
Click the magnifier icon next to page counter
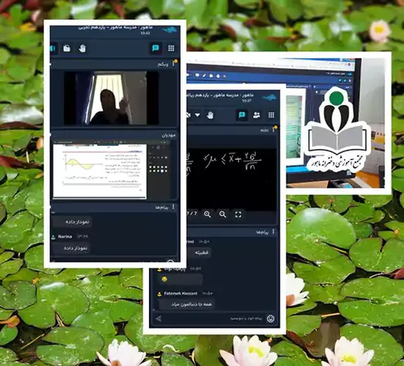[208, 215]
